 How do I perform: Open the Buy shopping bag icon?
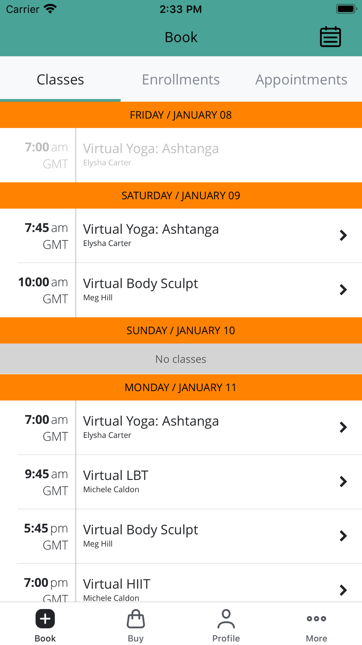click(x=136, y=619)
